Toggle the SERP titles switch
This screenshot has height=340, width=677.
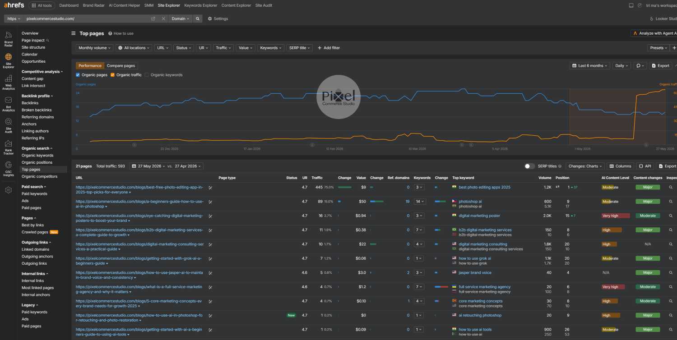click(x=529, y=166)
